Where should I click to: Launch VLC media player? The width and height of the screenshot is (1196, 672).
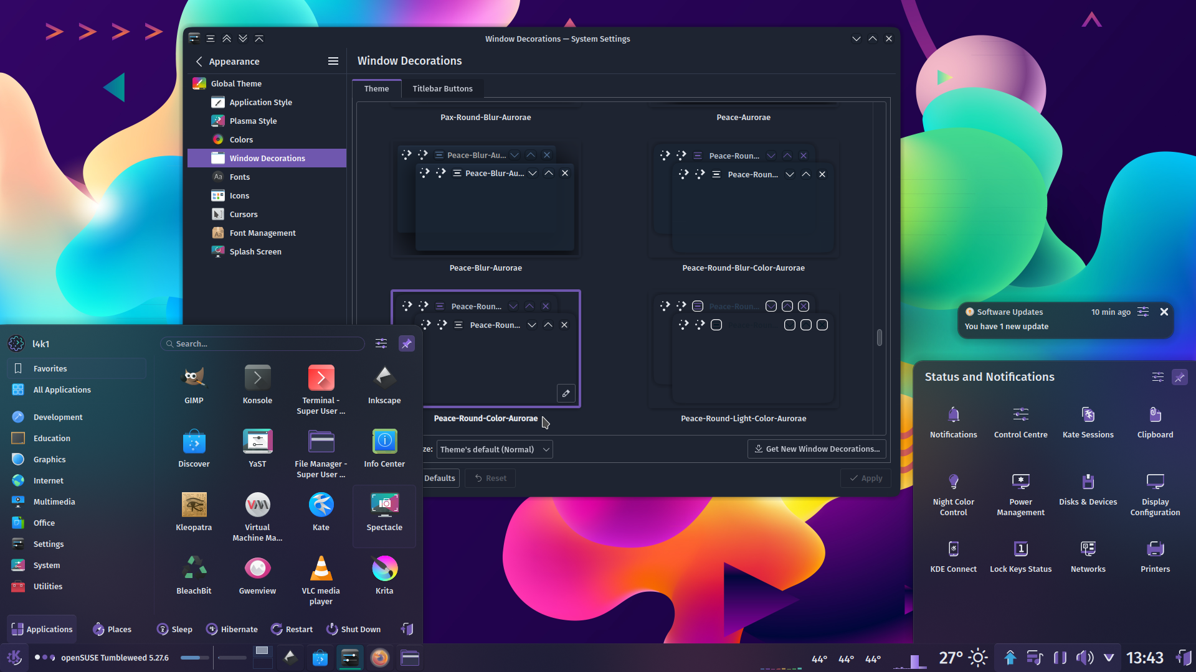tap(321, 581)
